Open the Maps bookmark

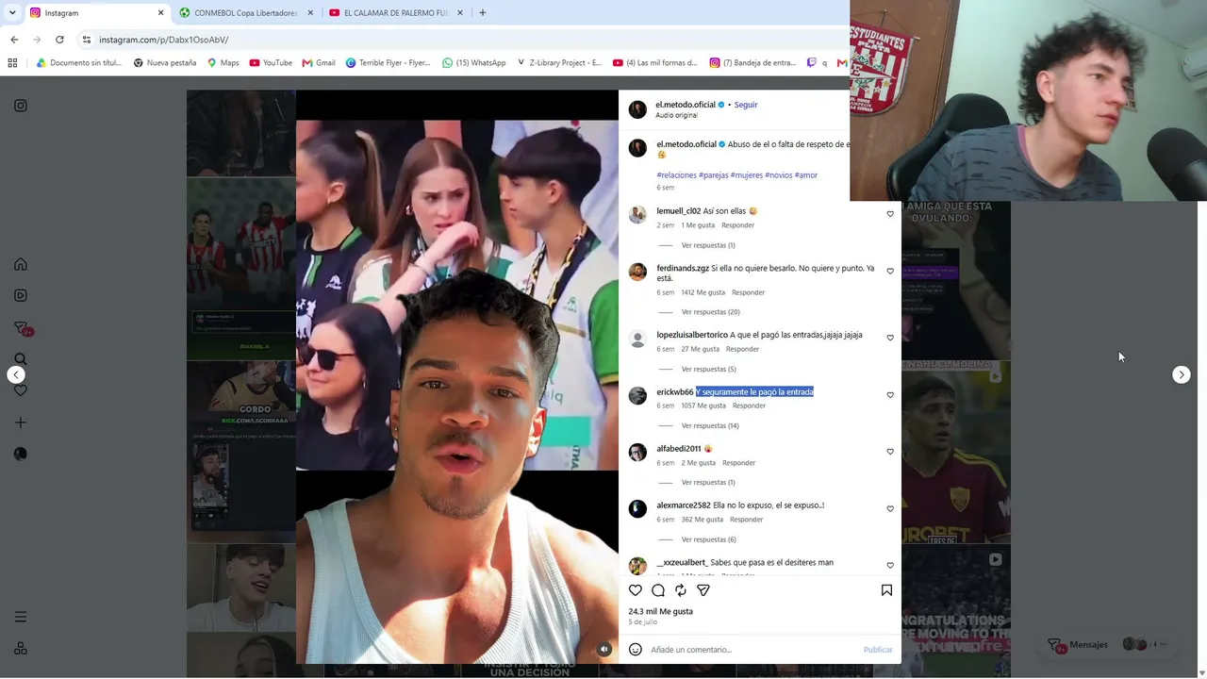223,63
